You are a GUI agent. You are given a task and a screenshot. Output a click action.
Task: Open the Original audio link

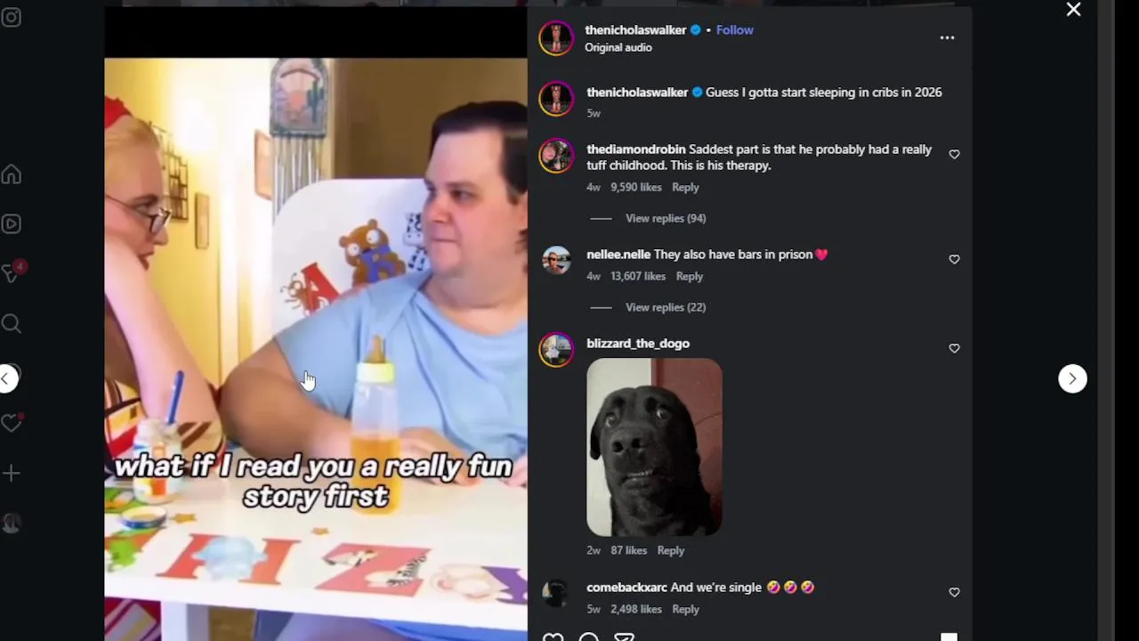coord(618,47)
